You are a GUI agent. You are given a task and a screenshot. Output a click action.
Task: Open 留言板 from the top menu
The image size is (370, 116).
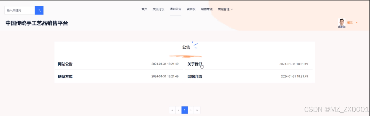pyautogui.click(x=191, y=9)
